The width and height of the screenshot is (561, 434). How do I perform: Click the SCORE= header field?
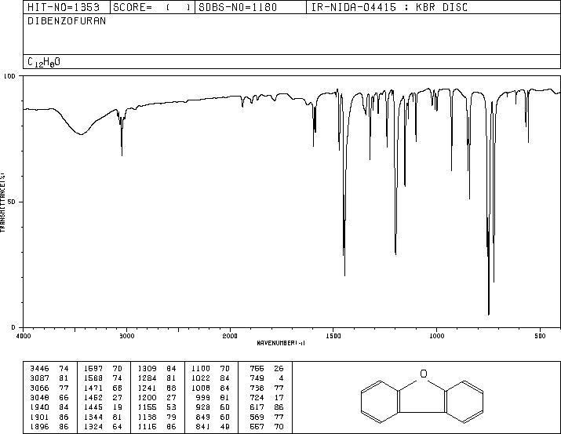151,7
